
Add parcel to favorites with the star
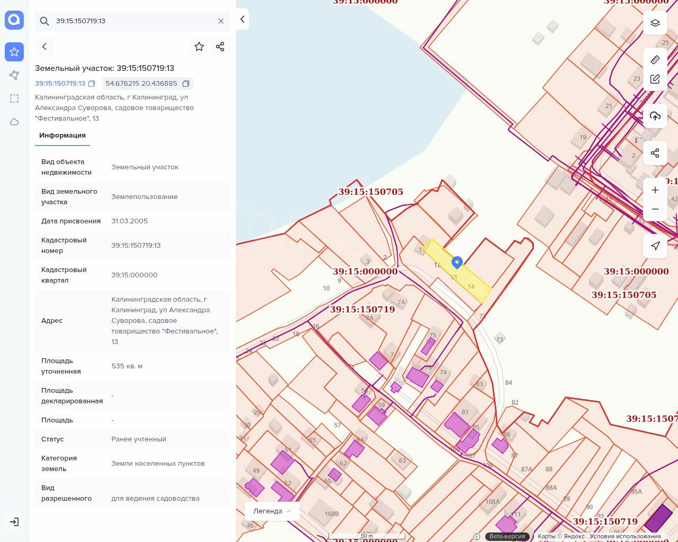[199, 47]
